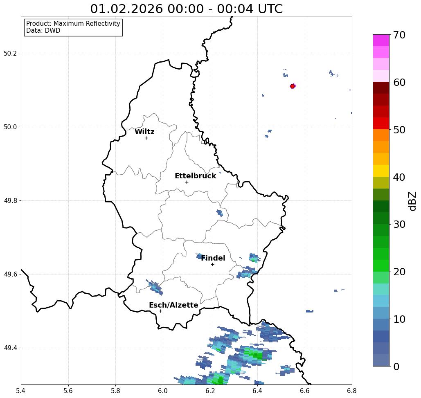Select the Findel station label
The image size is (421, 398).
coord(213,258)
